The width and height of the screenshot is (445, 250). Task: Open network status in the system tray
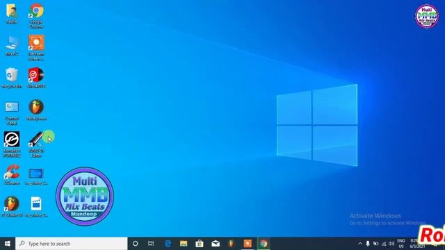pyautogui.click(x=384, y=244)
